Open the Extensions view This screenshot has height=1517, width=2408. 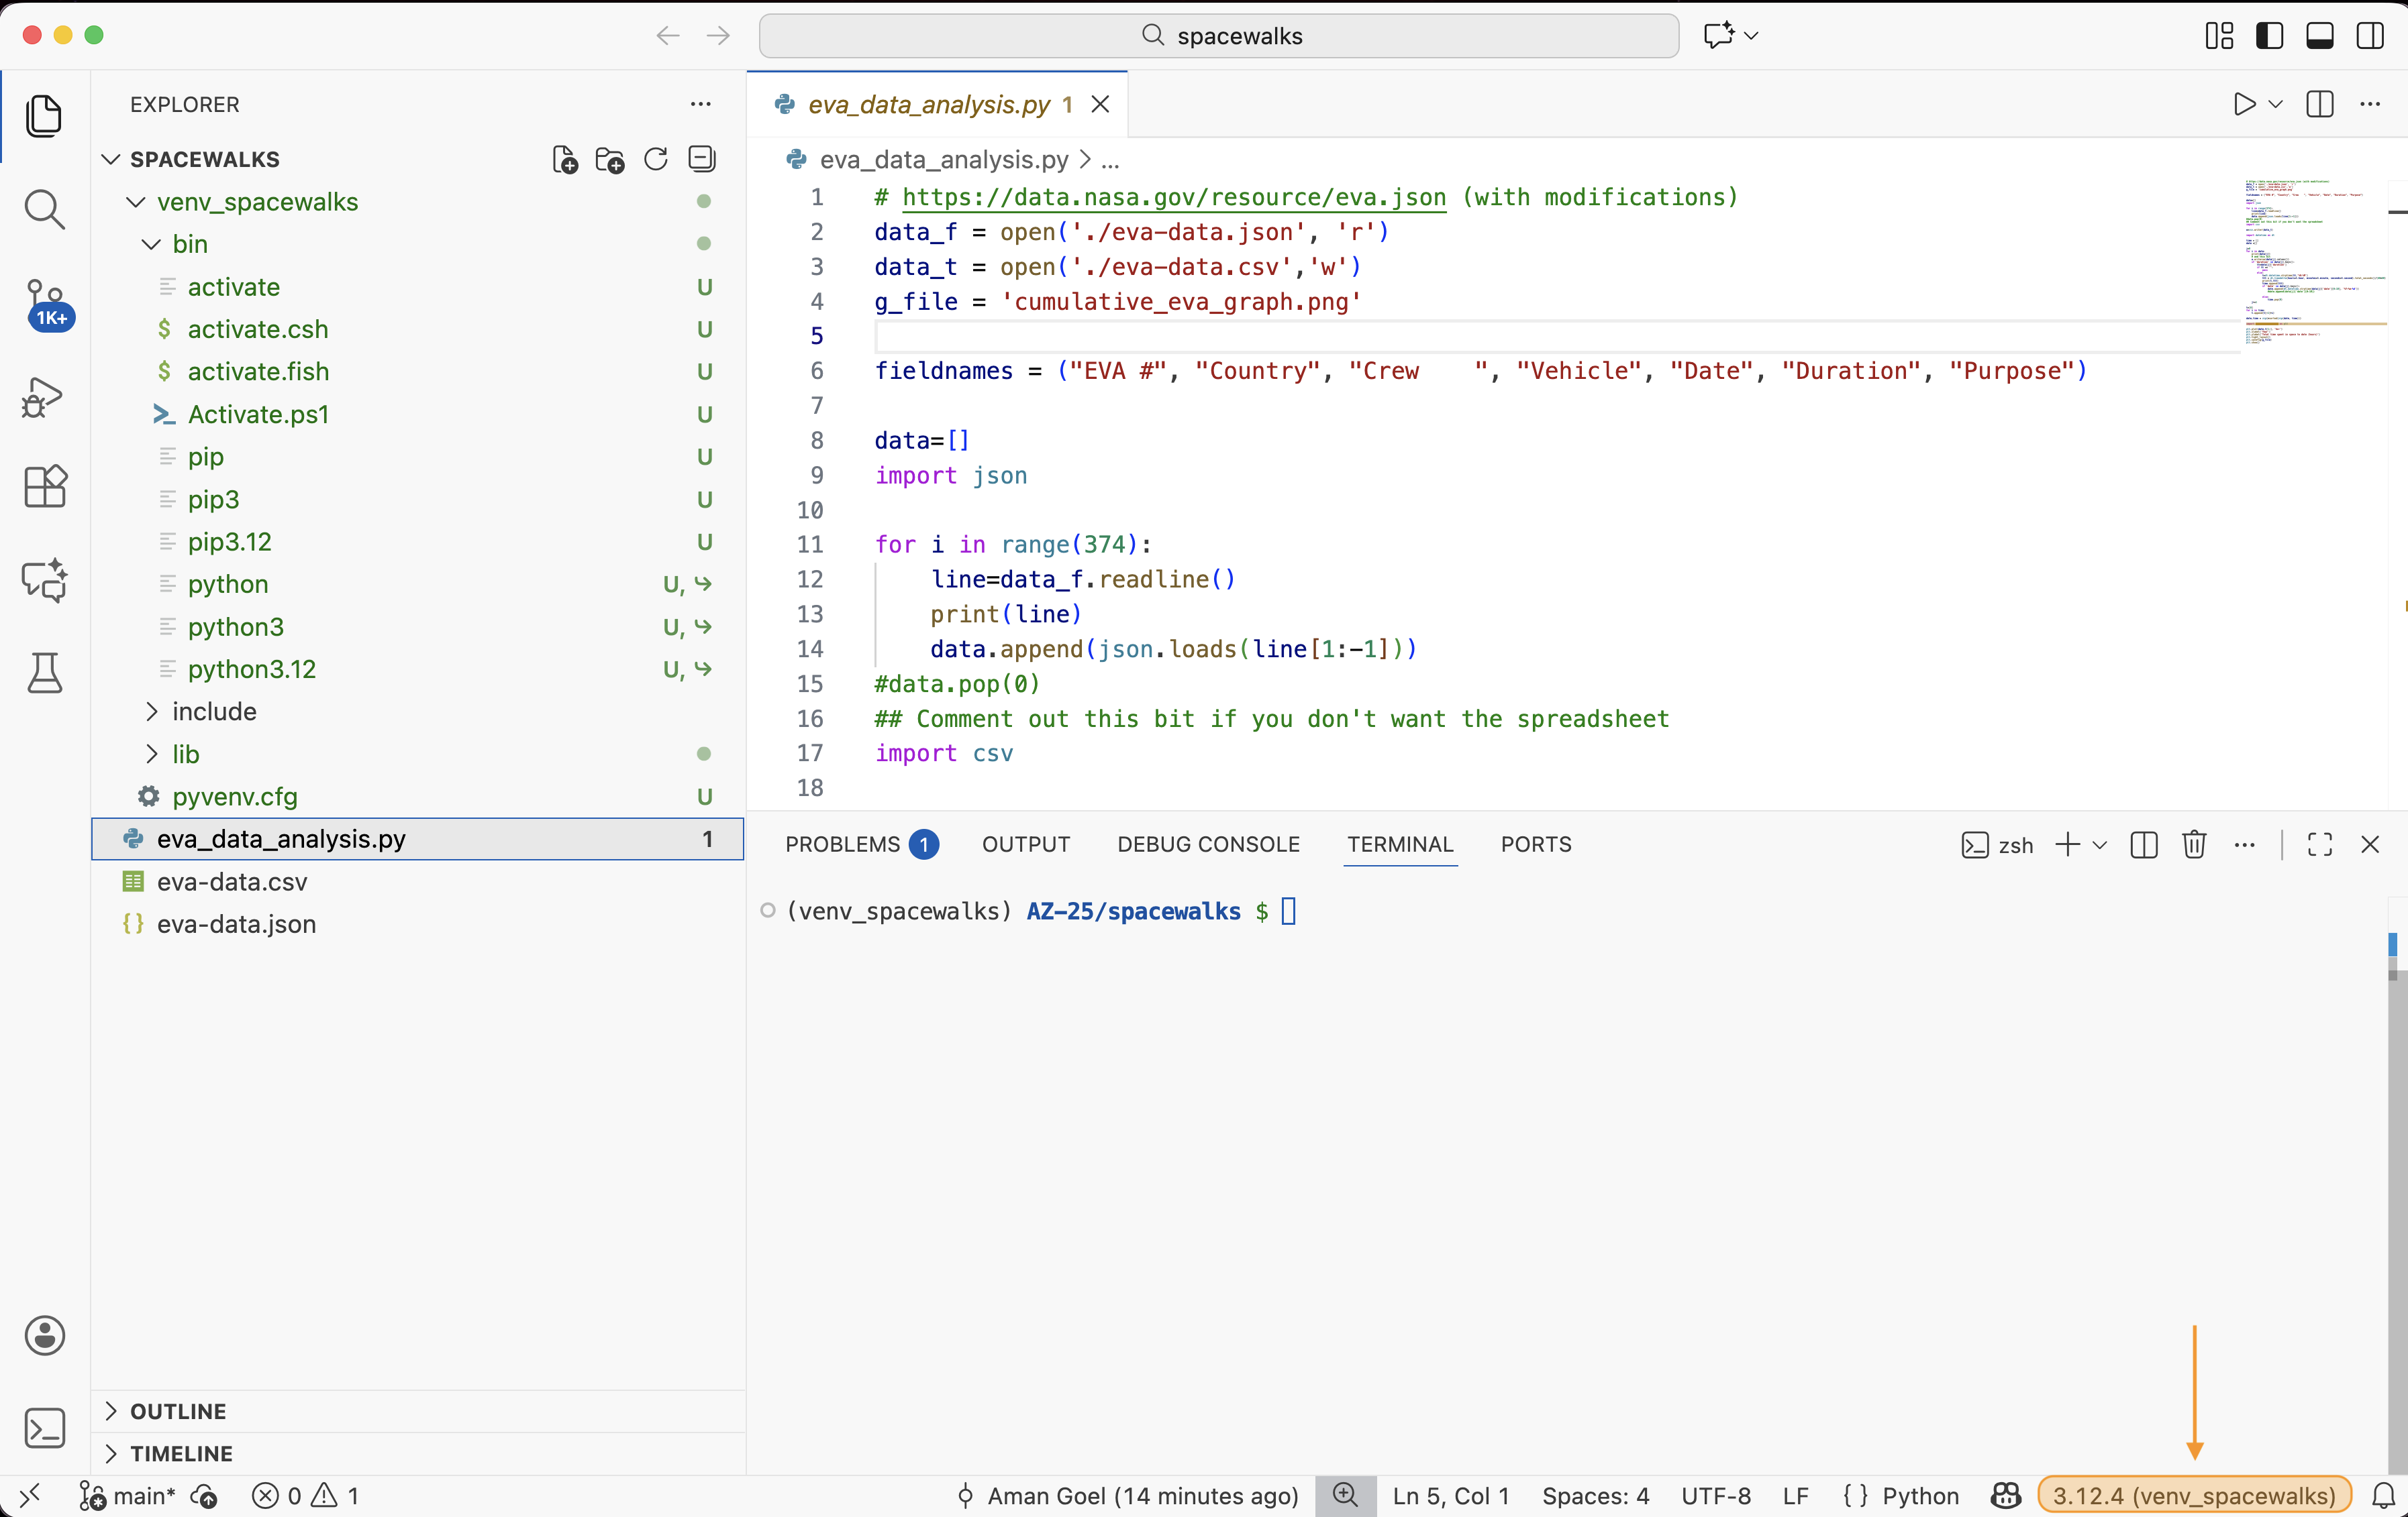point(45,488)
